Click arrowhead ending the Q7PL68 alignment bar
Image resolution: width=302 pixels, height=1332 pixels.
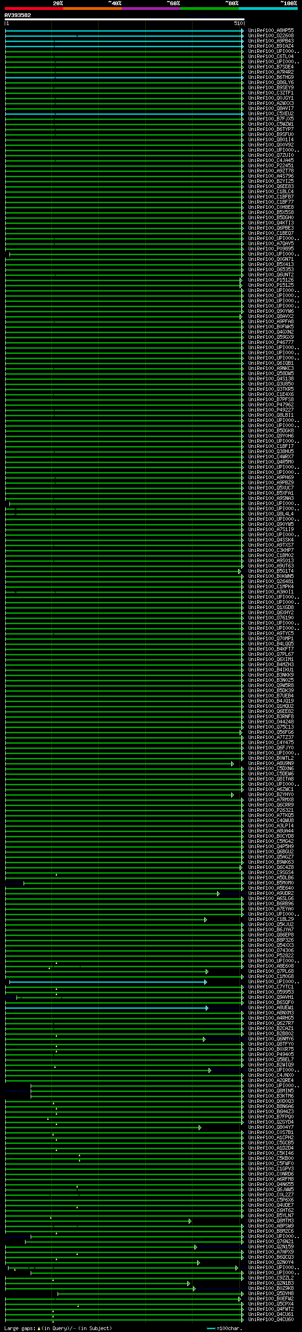[x=207, y=971]
